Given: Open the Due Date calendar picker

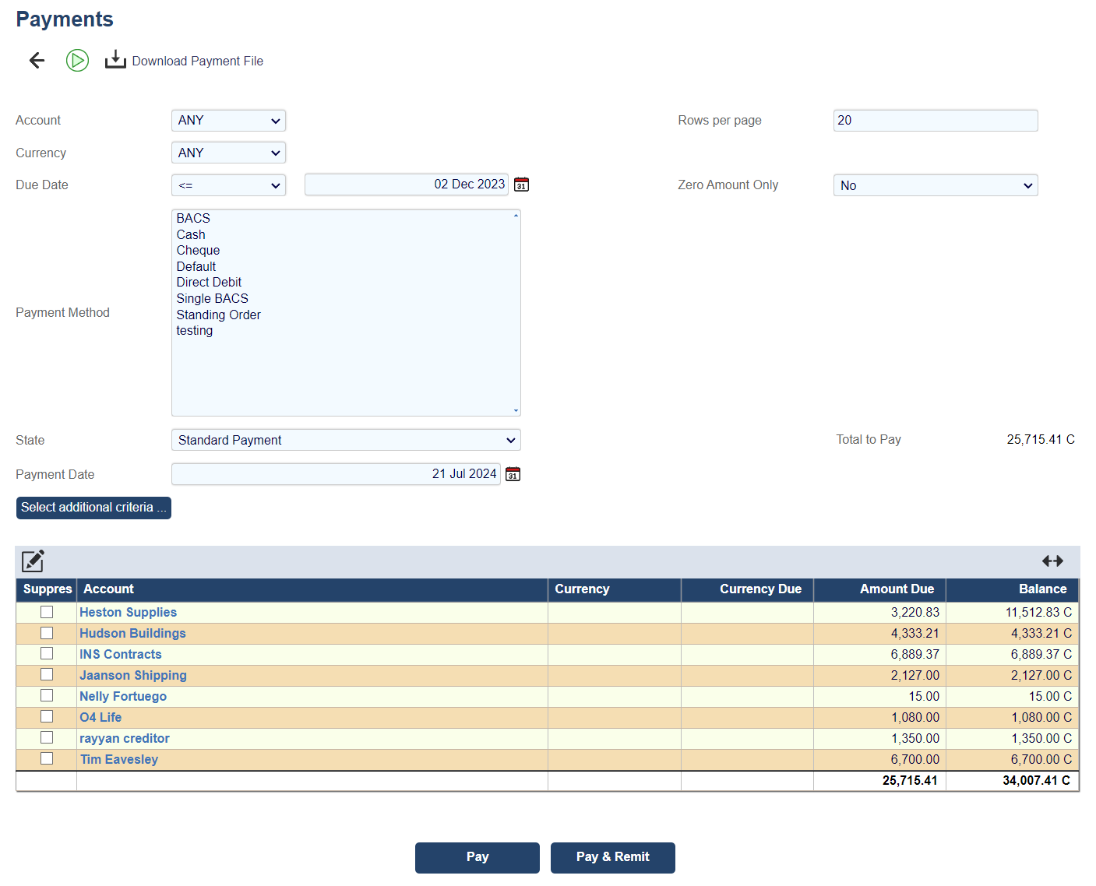Looking at the screenshot, I should 522,185.
